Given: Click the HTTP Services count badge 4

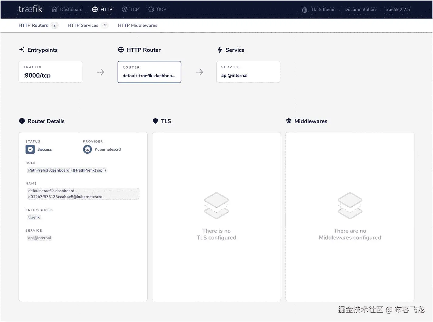Looking at the screenshot, I should pos(105,25).
